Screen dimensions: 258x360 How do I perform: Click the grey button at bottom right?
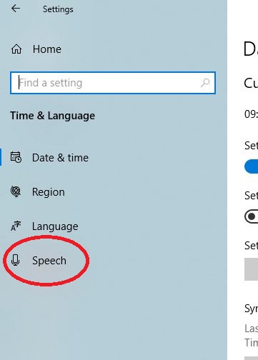pos(251,358)
